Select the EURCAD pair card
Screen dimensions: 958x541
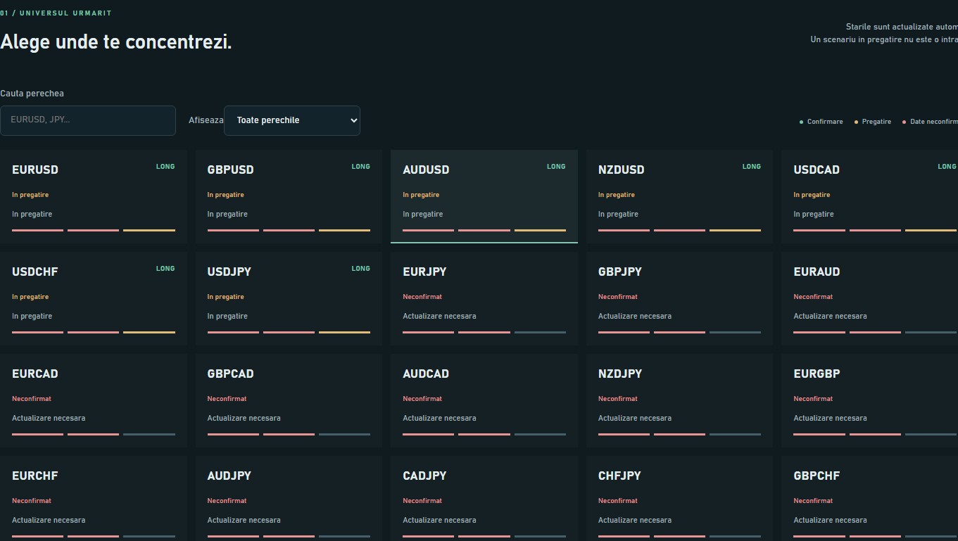coord(94,400)
